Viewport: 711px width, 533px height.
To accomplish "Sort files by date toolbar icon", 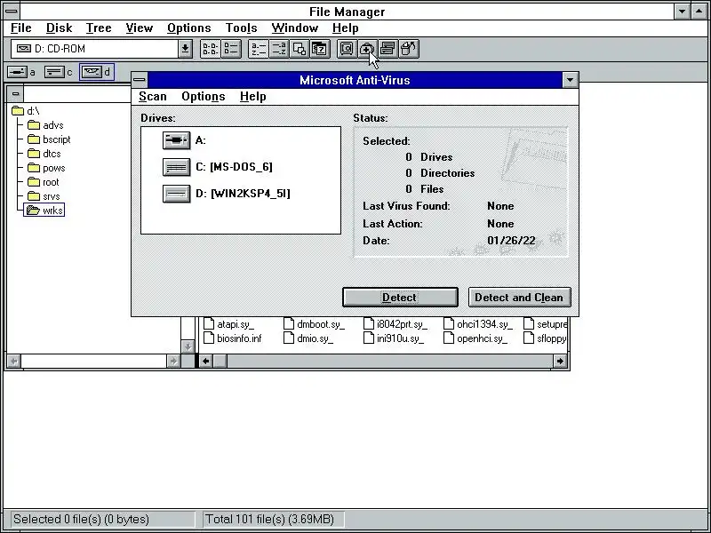I will [320, 49].
